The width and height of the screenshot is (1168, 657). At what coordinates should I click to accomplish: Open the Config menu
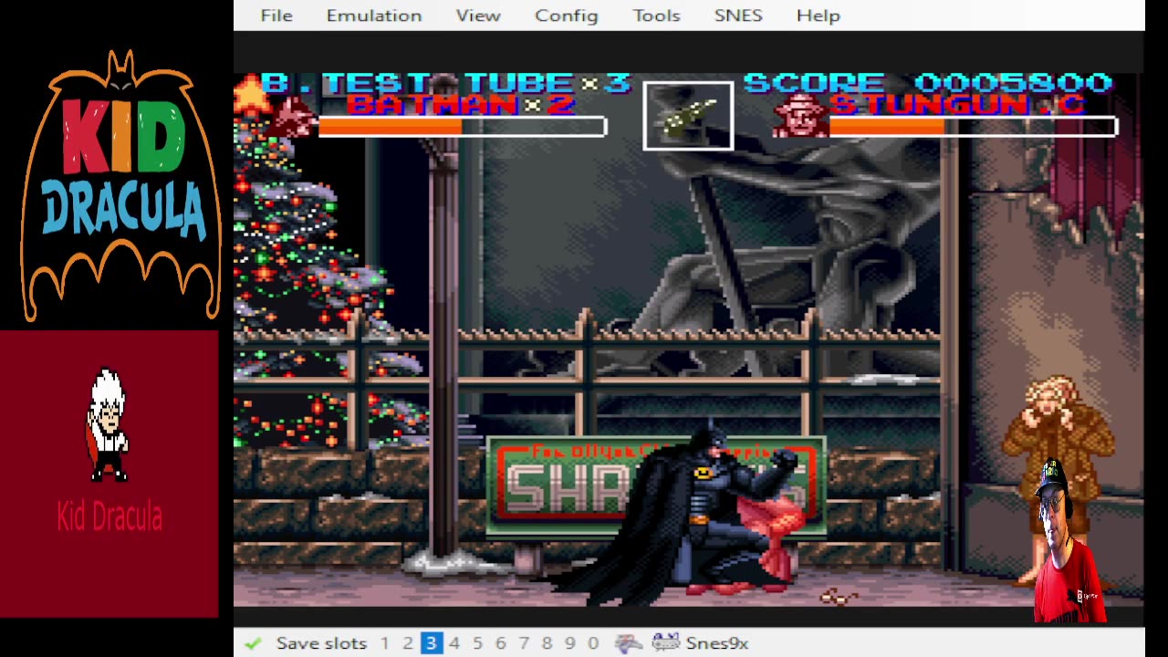[567, 16]
